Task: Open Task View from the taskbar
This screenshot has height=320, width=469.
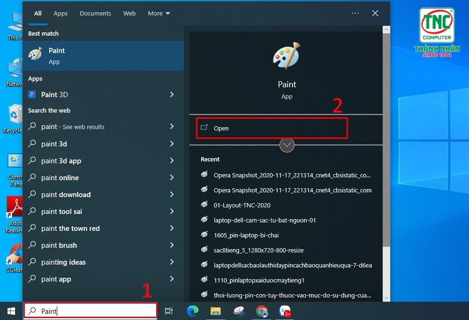Action: point(169,311)
